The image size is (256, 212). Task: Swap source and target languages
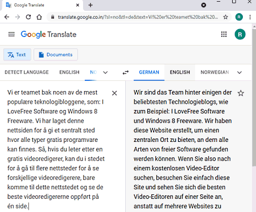click(x=126, y=72)
